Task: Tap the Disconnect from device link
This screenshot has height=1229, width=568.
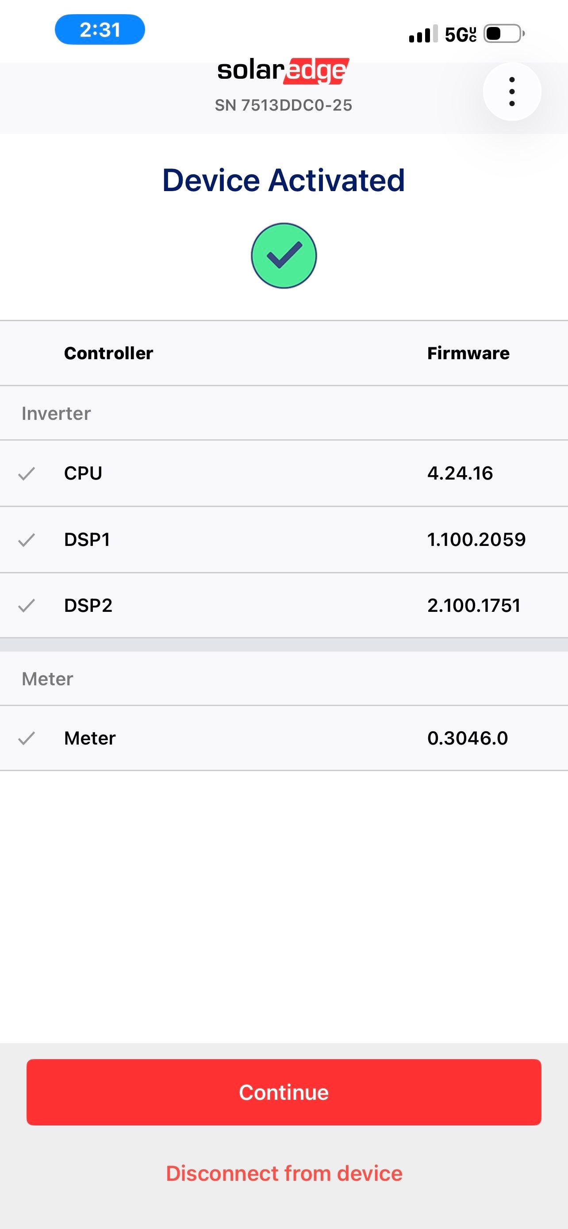Action: click(x=284, y=1173)
